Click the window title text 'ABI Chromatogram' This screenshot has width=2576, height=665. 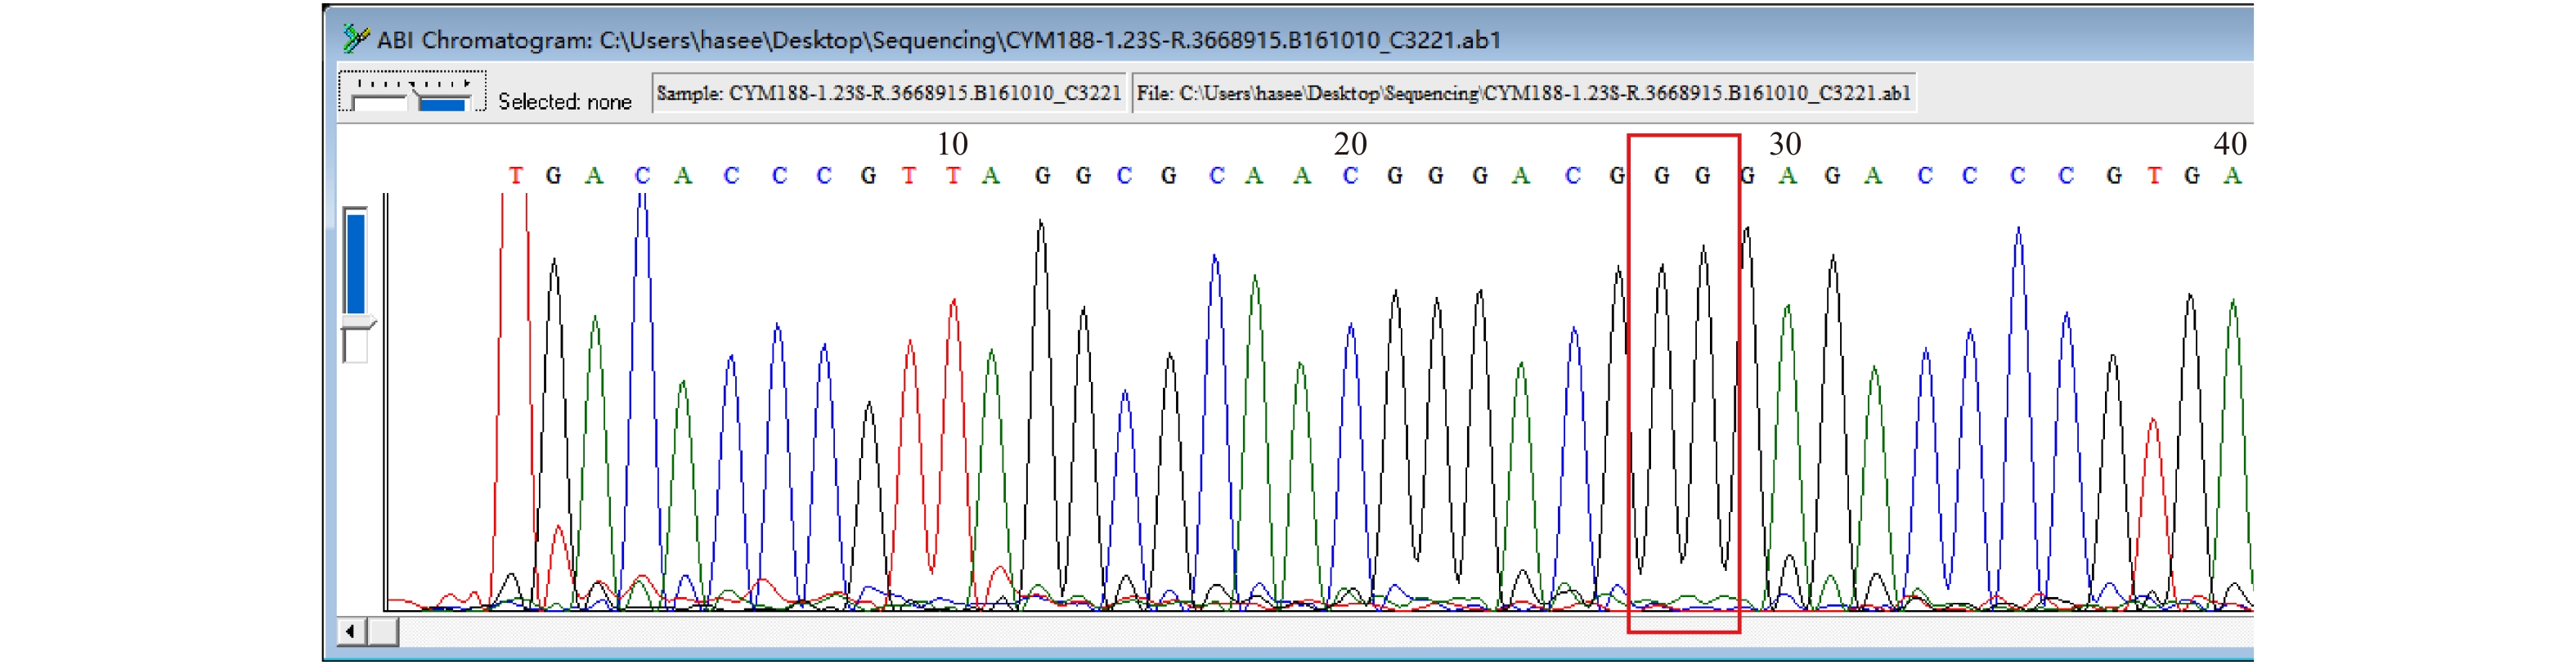484,40
